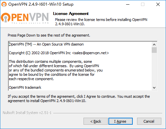Click the 'An Open Source VPN daemon' line

(46, 44)
